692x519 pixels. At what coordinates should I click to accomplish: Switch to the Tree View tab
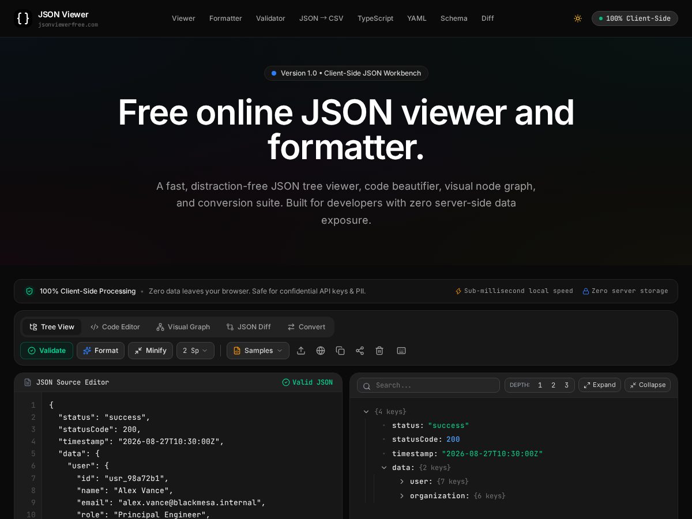[x=52, y=327]
